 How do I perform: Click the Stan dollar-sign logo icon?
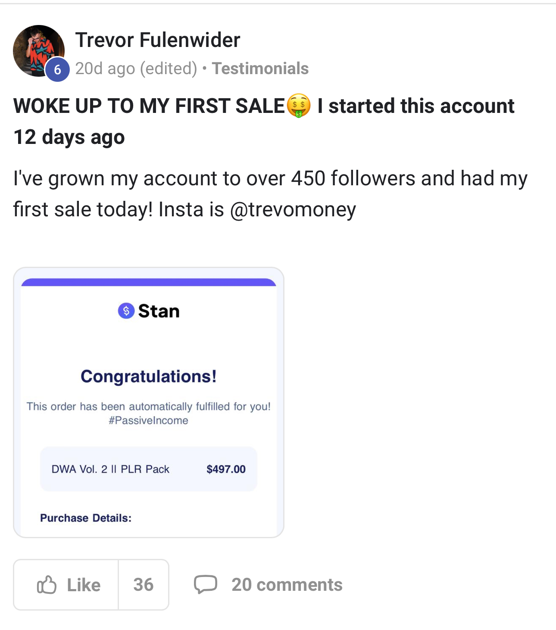pos(126,311)
